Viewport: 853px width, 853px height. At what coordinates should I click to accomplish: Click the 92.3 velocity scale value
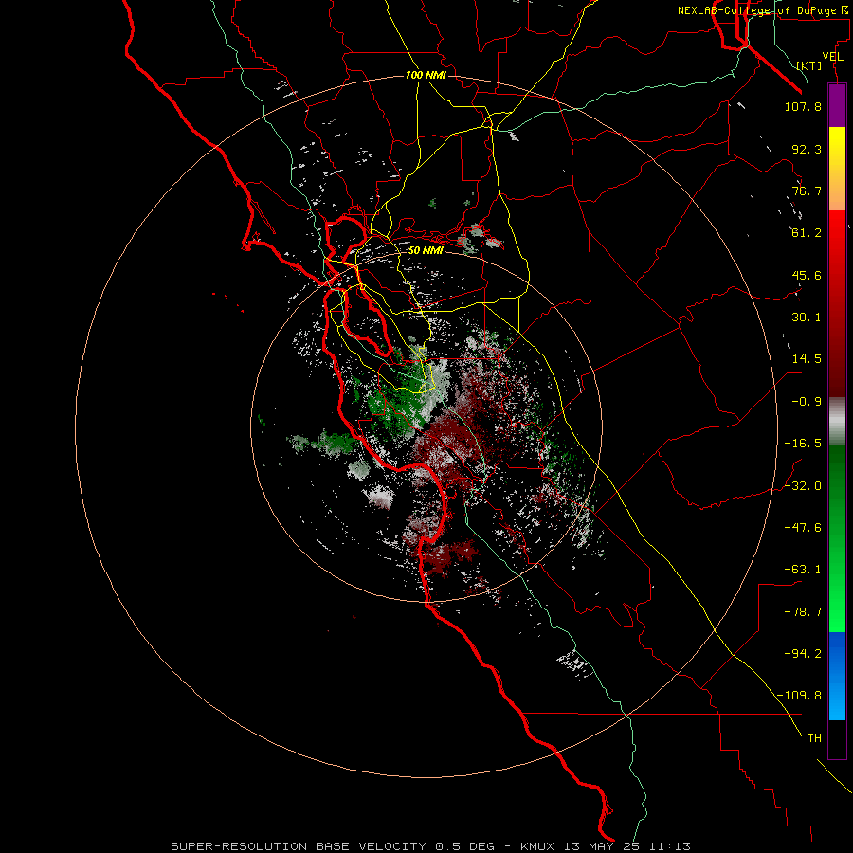point(807,149)
